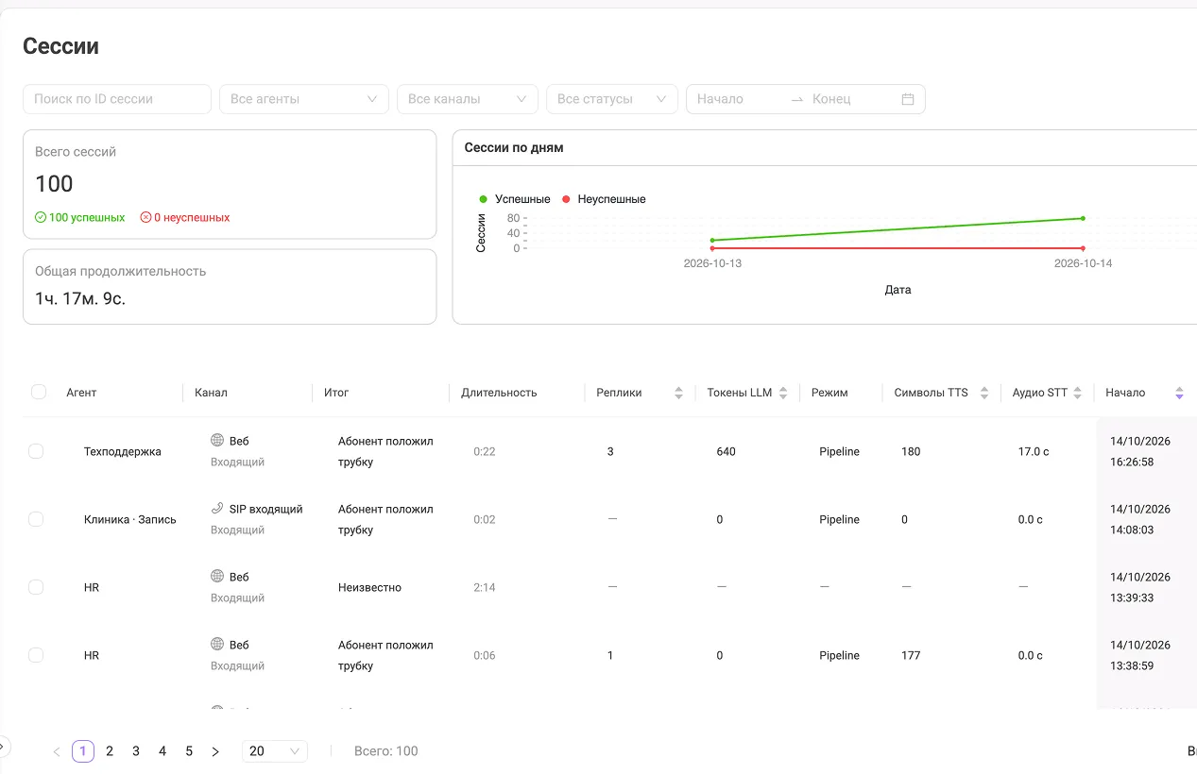Screen dimensions: 1197x774
Task: Click the Конец date field
Action: [x=850, y=99]
